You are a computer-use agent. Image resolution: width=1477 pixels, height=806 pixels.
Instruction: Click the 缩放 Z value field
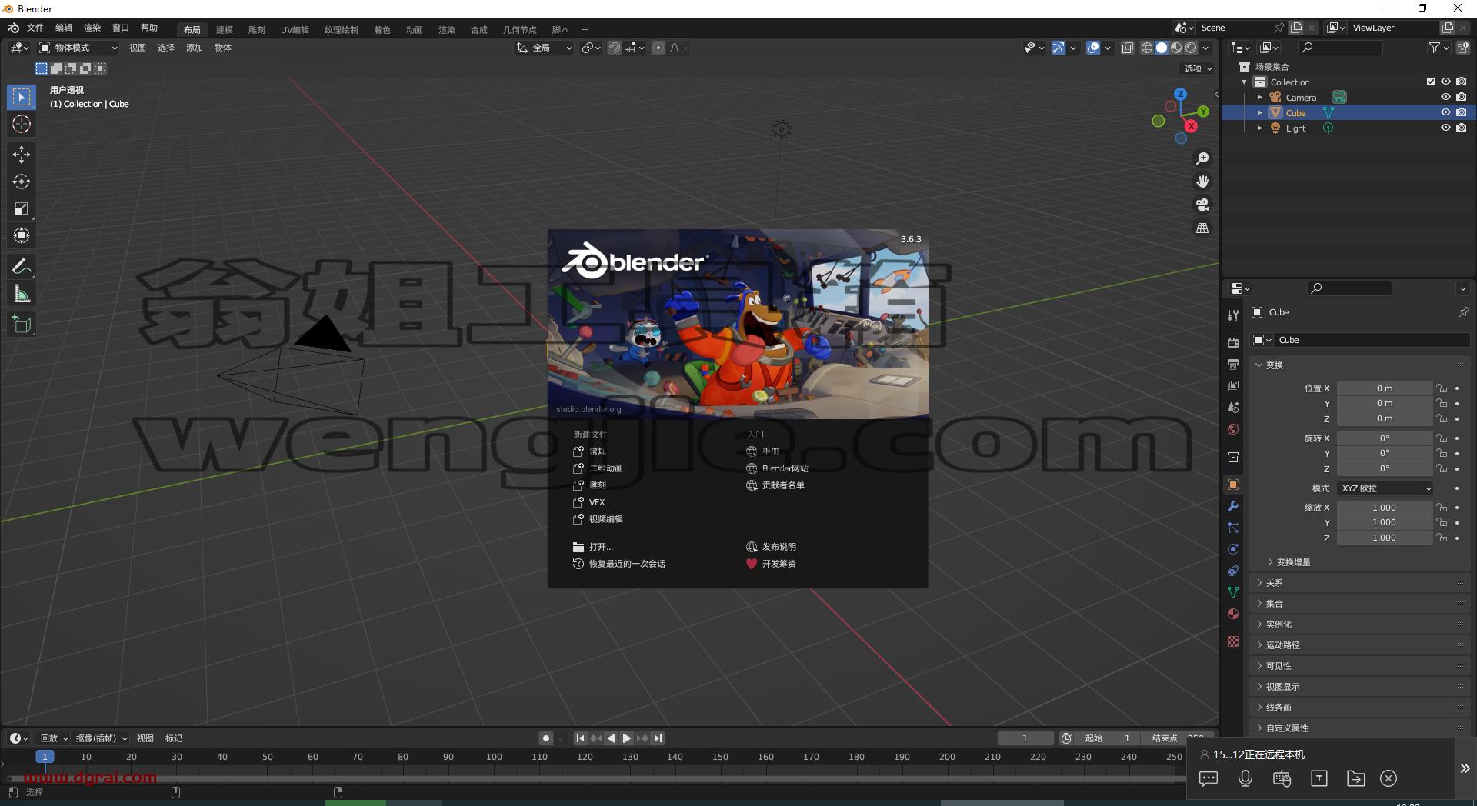click(1385, 538)
